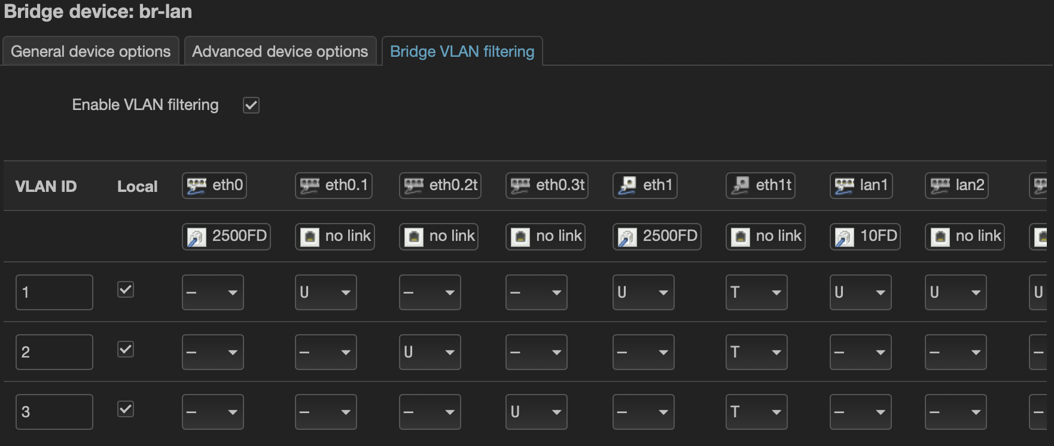The width and height of the screenshot is (1054, 446).
Task: Switch to General device options tab
Action: 91,51
